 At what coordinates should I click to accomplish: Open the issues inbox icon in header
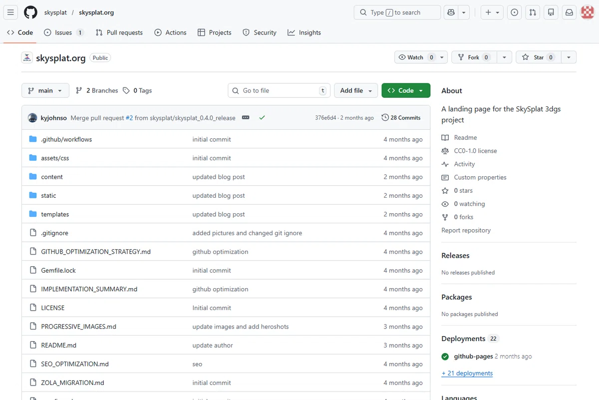[515, 12]
